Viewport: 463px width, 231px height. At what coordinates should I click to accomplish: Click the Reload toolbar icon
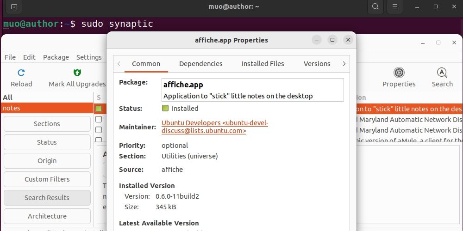[21, 73]
